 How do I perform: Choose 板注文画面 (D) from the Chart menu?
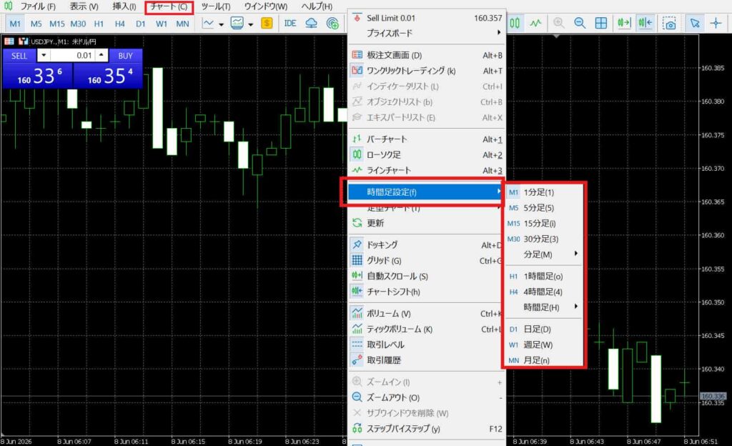pos(427,55)
